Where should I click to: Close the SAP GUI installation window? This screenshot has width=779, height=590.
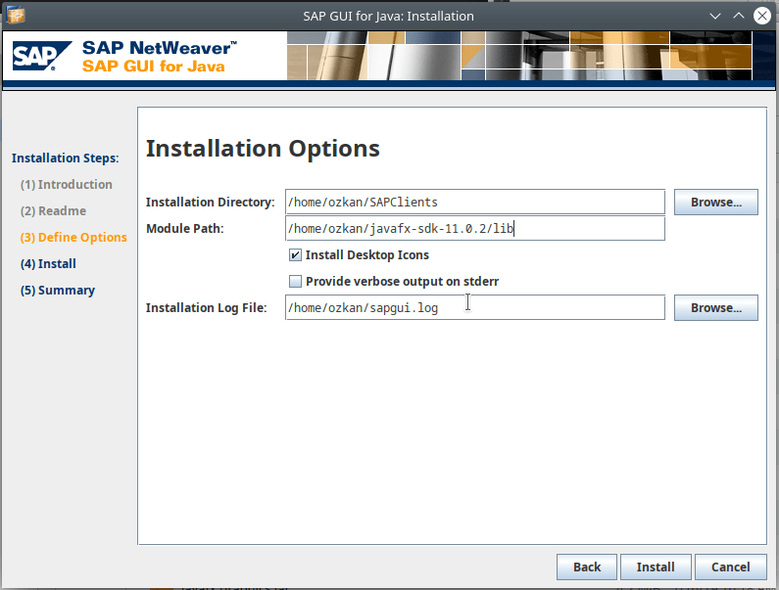point(762,16)
